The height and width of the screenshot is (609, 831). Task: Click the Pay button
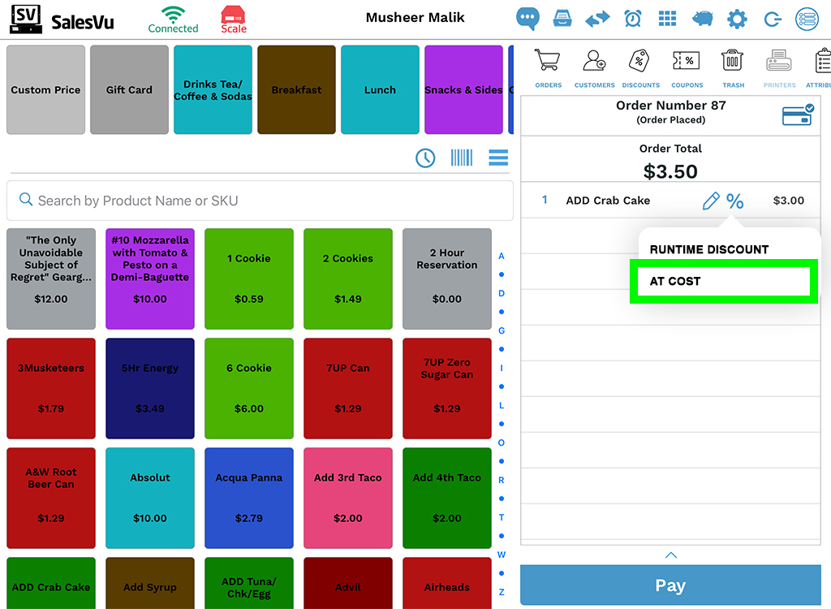click(670, 585)
